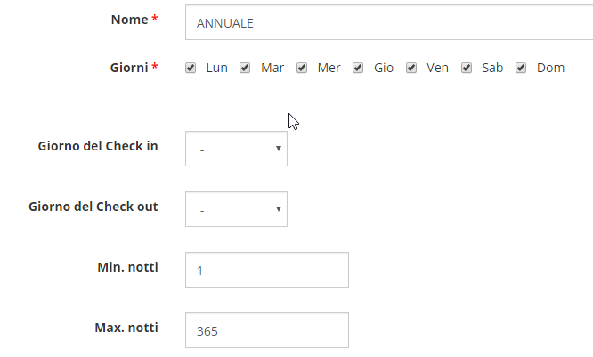The image size is (593, 357).
Task: Toggle the Ven day checkbox
Action: [411, 68]
